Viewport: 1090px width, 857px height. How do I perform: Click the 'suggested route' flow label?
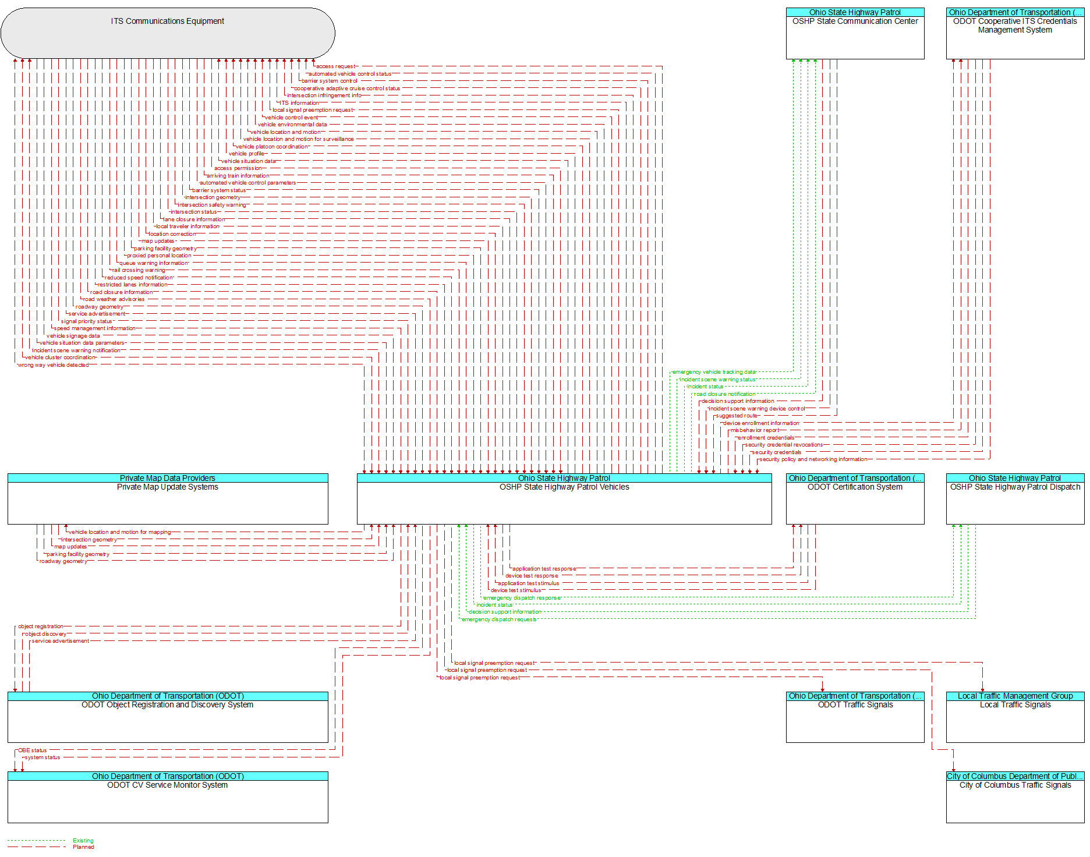(x=737, y=416)
